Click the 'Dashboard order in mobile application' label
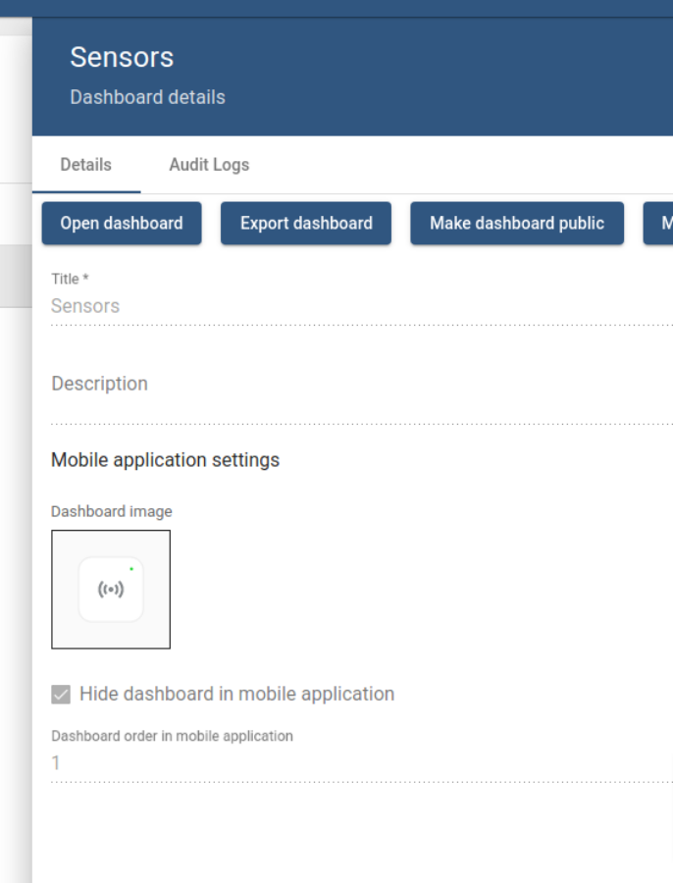Screen dimensions: 673x883 [x=172, y=736]
